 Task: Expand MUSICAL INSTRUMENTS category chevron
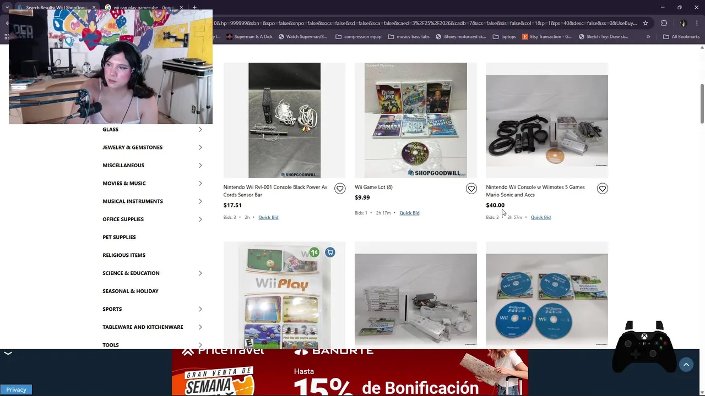(x=200, y=201)
